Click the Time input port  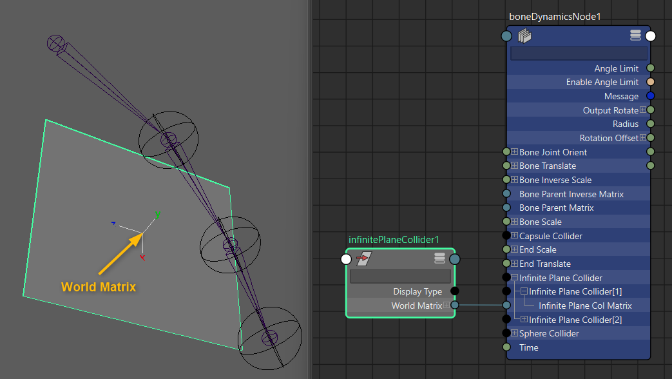[x=506, y=347]
